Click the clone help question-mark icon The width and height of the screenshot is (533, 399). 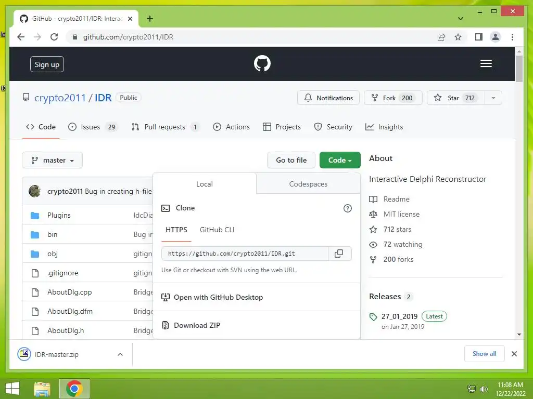tap(347, 208)
